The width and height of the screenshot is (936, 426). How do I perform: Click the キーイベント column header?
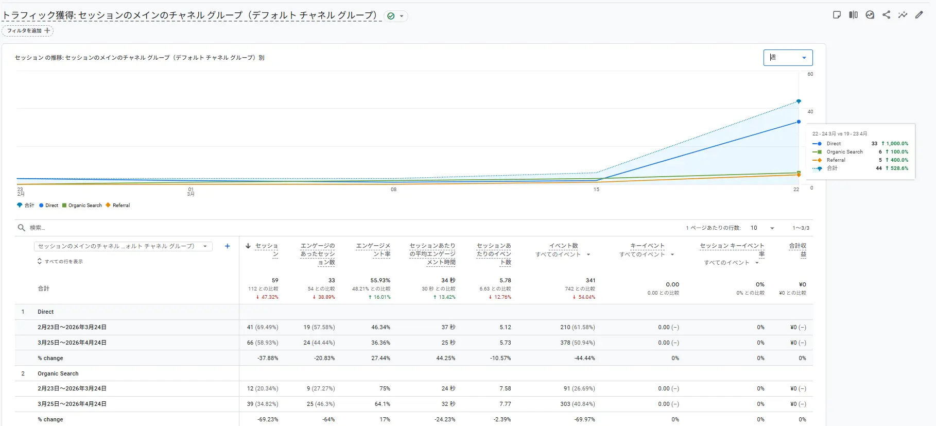[647, 246]
